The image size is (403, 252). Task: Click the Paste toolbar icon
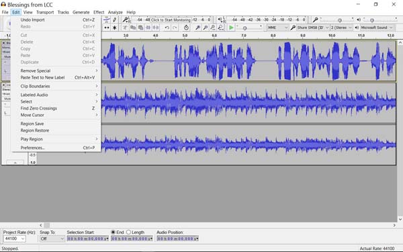[140, 28]
